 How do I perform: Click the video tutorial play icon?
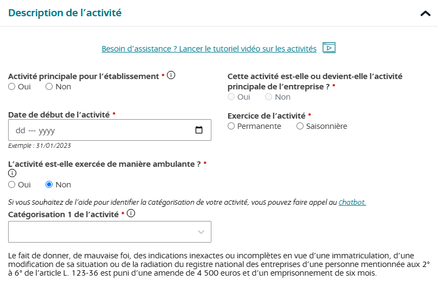coord(329,48)
